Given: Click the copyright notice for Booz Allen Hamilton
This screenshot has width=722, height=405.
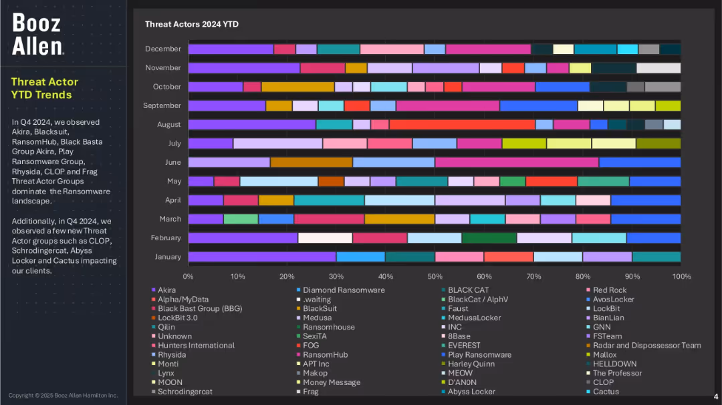Looking at the screenshot, I should click(x=63, y=396).
